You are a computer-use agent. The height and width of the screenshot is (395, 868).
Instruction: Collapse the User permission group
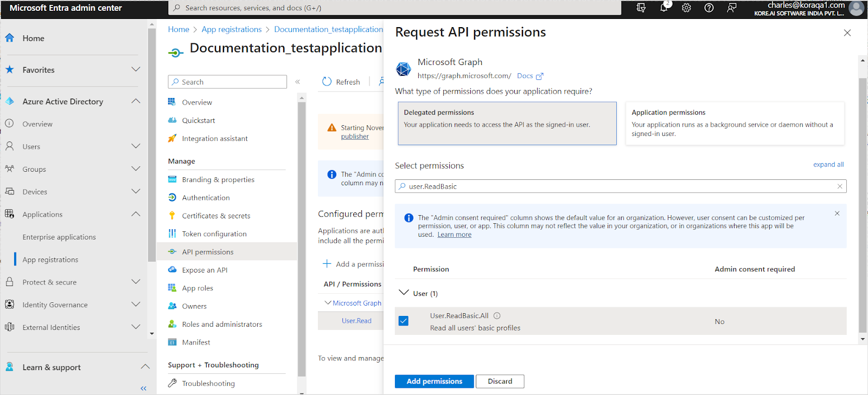[404, 293]
